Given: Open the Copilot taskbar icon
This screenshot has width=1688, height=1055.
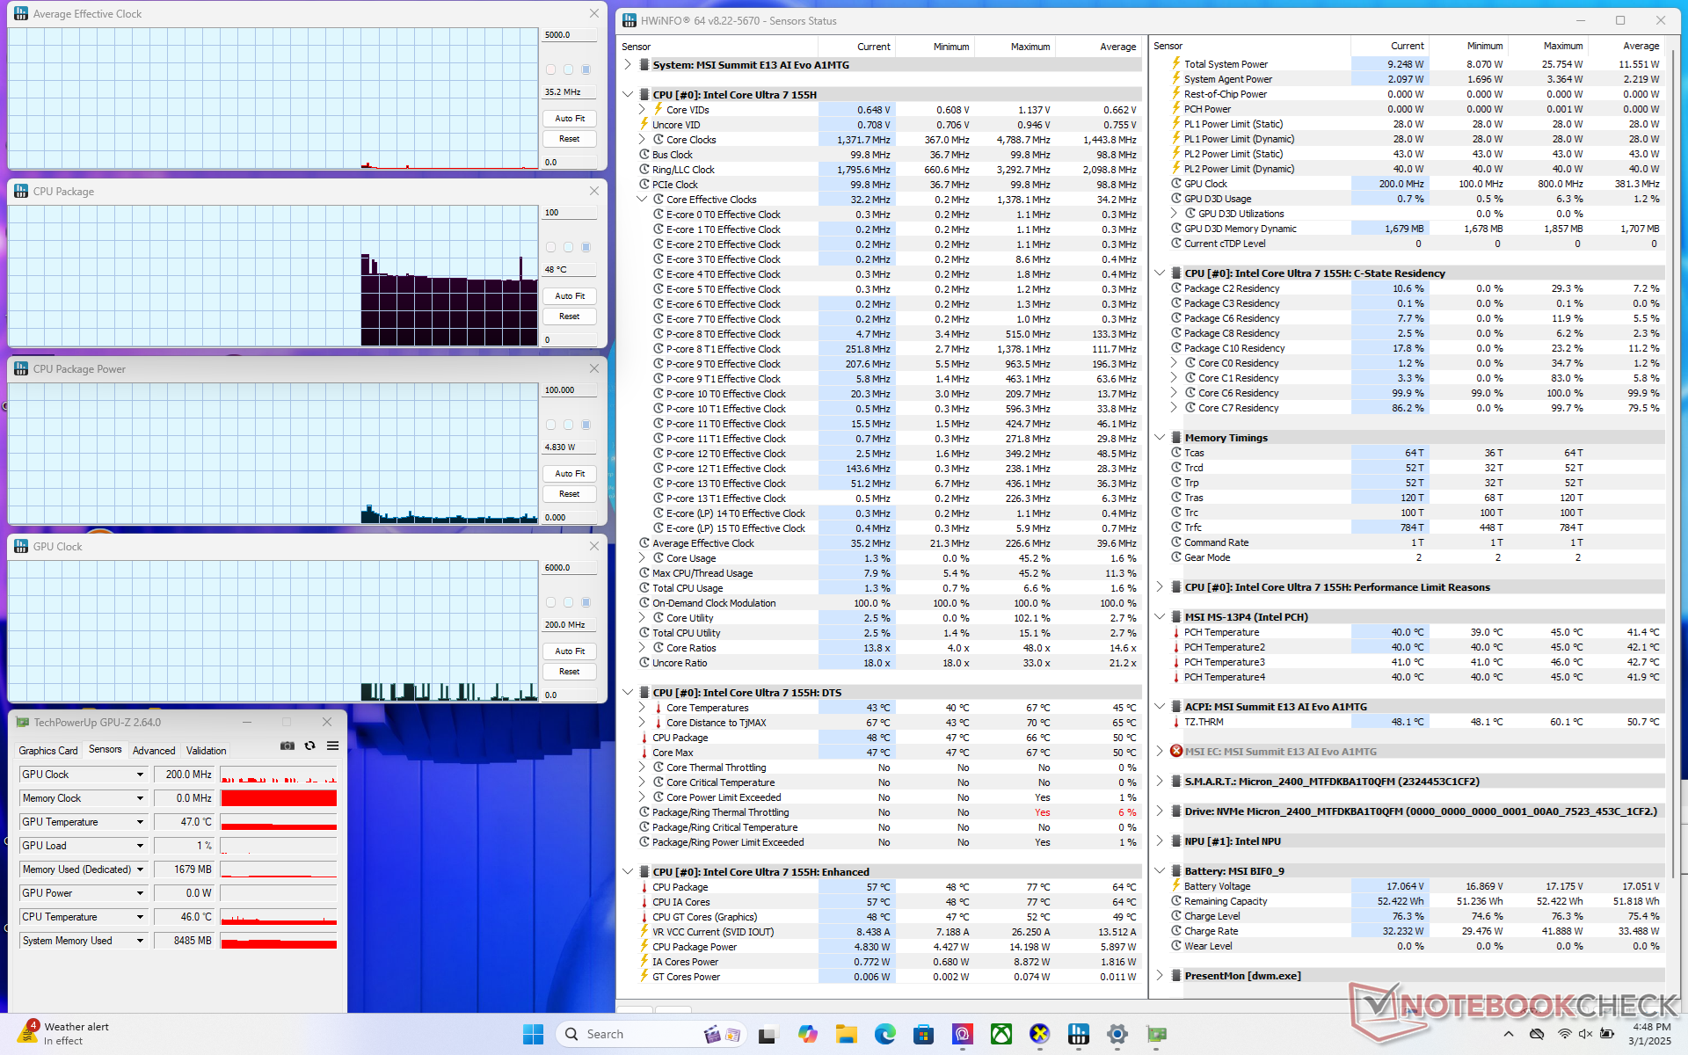Looking at the screenshot, I should click(807, 1034).
